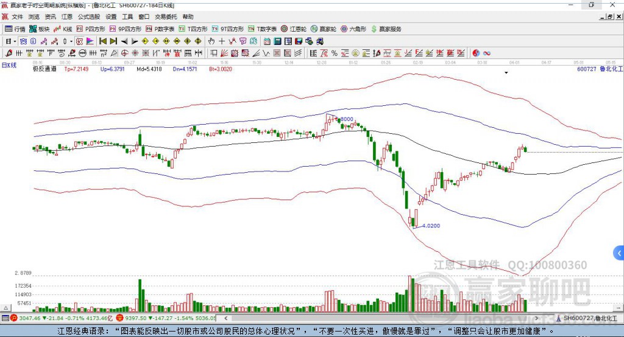Select the hand pan tool
The height and width of the screenshot is (337, 624).
click(x=211, y=41)
